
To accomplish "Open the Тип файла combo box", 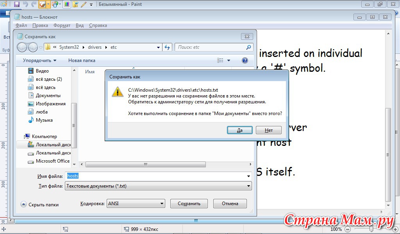I will [x=158, y=186].
